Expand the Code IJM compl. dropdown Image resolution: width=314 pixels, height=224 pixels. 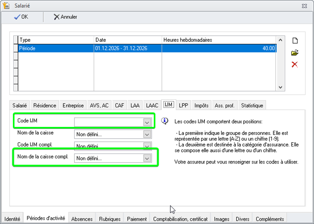[147, 146]
